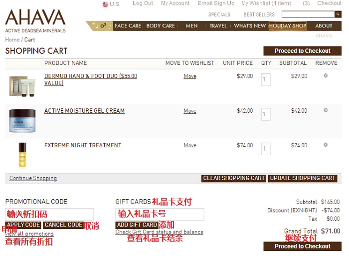Click the cart count (3) link
Screen dimensions: 349x259
(306, 3)
